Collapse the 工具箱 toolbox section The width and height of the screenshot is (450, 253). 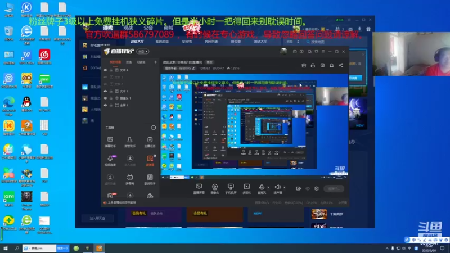point(153,128)
